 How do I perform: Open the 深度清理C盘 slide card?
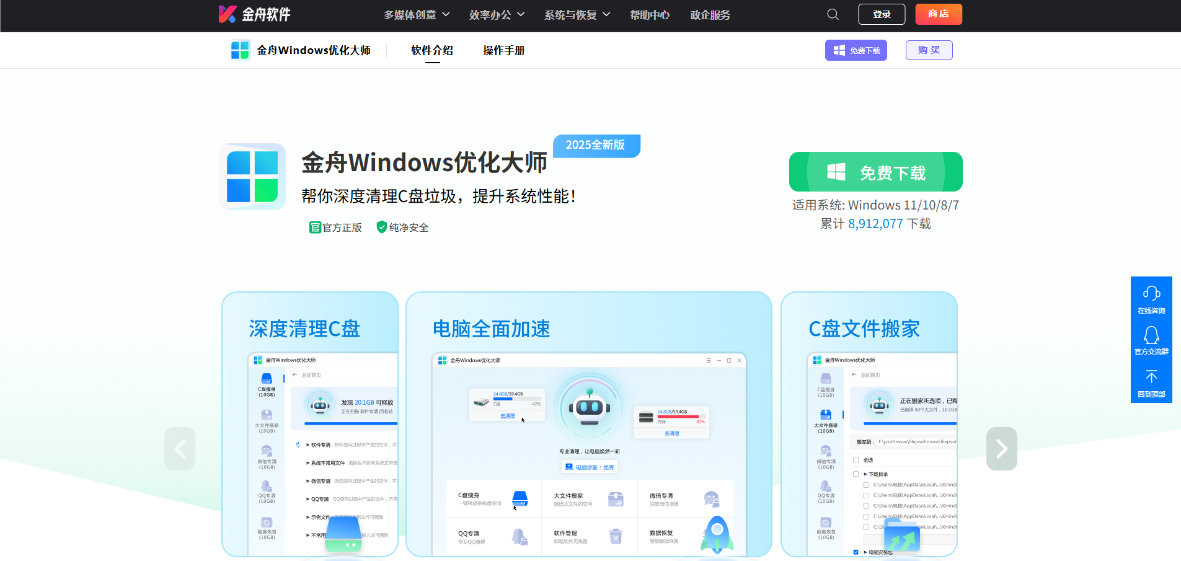(x=310, y=425)
